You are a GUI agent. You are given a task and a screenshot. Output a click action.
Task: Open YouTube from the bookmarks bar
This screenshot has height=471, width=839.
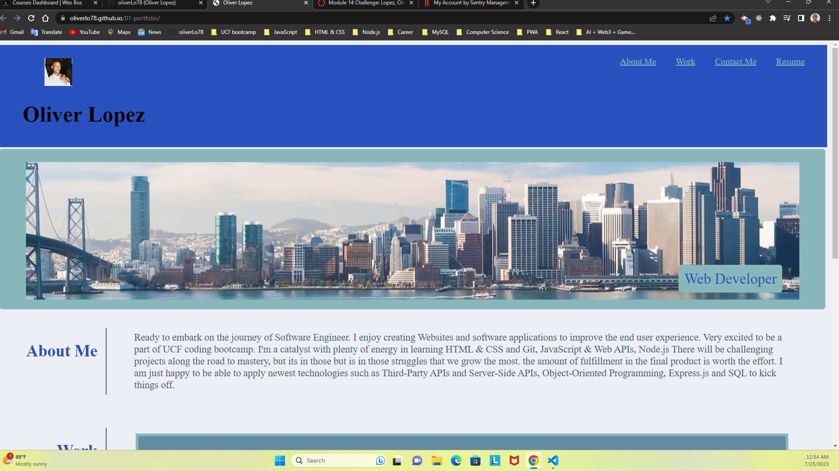[x=85, y=32]
